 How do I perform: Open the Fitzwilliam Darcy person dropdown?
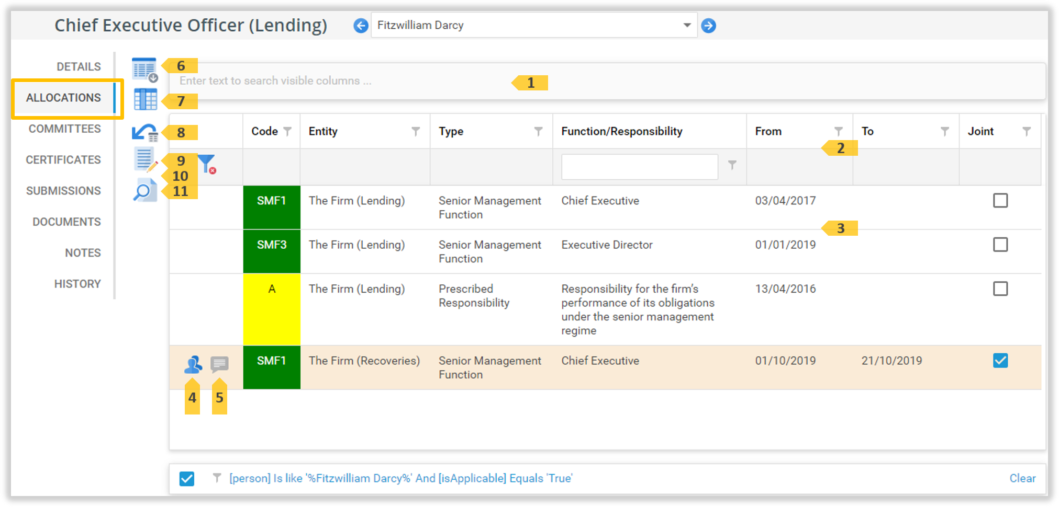coord(687,25)
